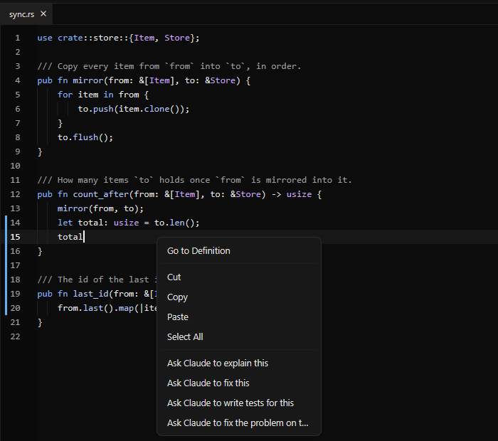Viewport: 498px width, 441px height.
Task: Click the 'Copy every item' doc comment
Action: 169,66
